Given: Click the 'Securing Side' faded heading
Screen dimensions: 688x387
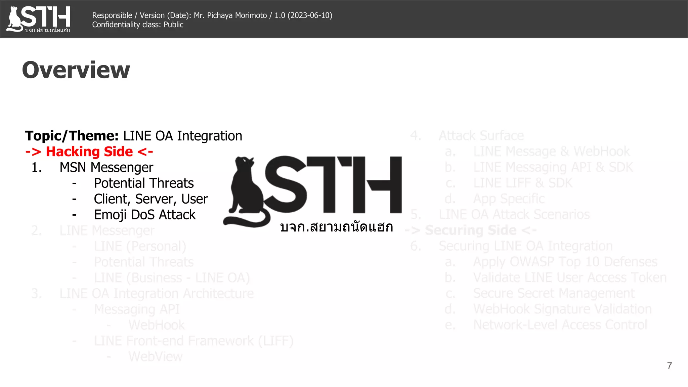Looking at the screenshot, I should click(x=470, y=230).
